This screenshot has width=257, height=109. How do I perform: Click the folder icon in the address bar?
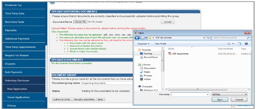point(150,38)
